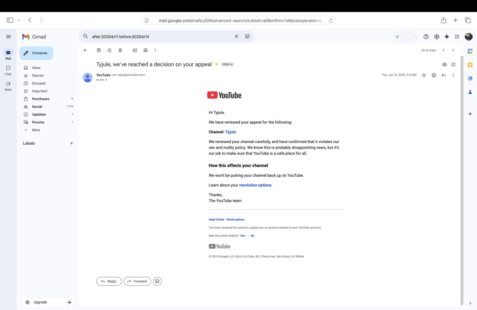Viewport: 477px width, 310px height.
Task: Click the sender avatar picture
Action: [x=87, y=77]
